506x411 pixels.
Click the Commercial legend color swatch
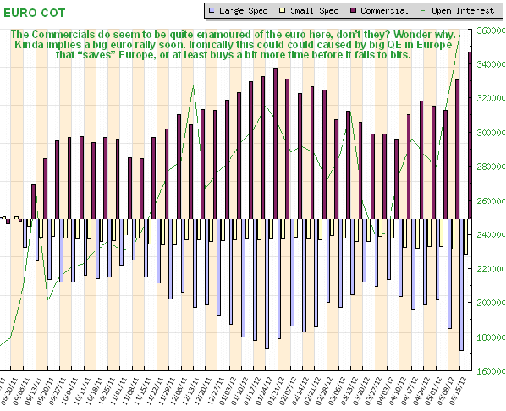(353, 11)
